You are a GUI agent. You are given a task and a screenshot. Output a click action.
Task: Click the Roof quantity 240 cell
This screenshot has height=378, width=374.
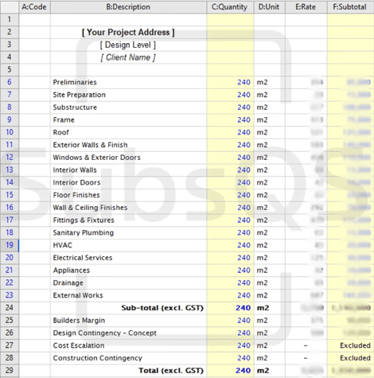point(230,132)
